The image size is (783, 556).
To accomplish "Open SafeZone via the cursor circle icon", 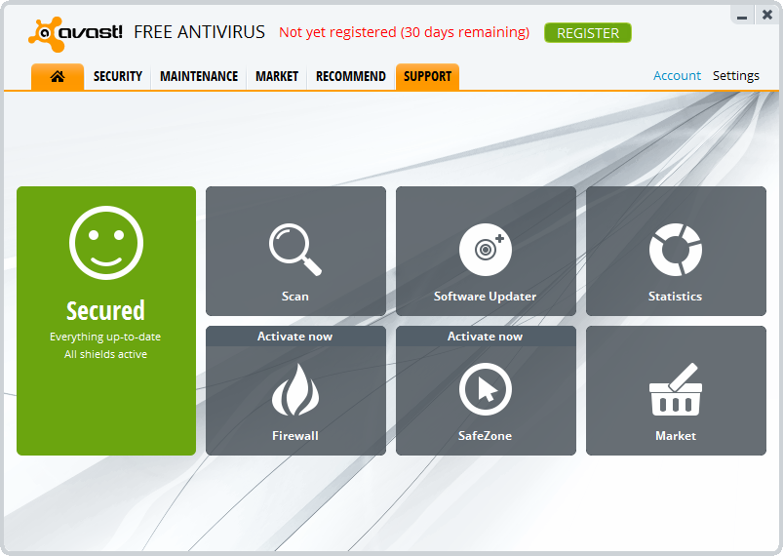I will click(485, 390).
